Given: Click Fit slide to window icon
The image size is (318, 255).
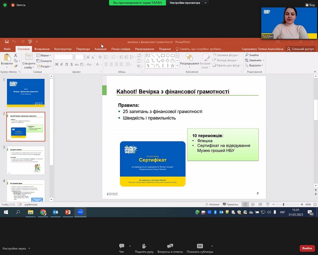Looking at the screenshot, I should [x=315, y=204].
